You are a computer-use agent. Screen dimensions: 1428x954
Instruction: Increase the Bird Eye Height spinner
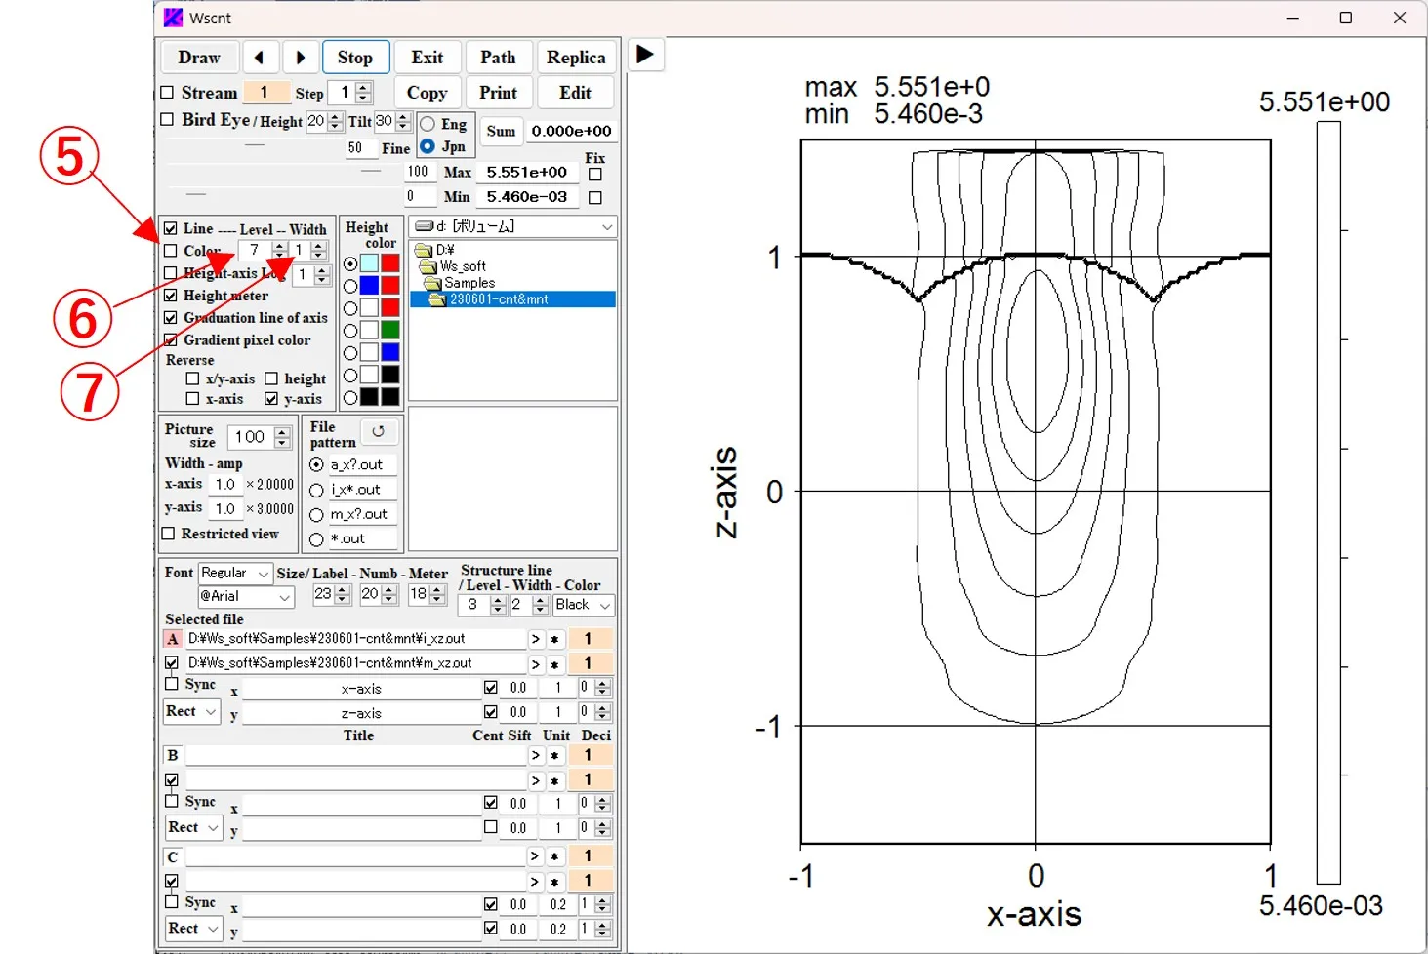coord(336,117)
